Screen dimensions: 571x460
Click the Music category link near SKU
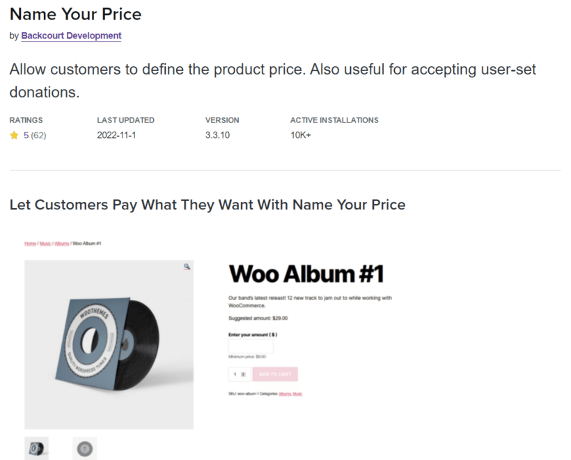[297, 394]
